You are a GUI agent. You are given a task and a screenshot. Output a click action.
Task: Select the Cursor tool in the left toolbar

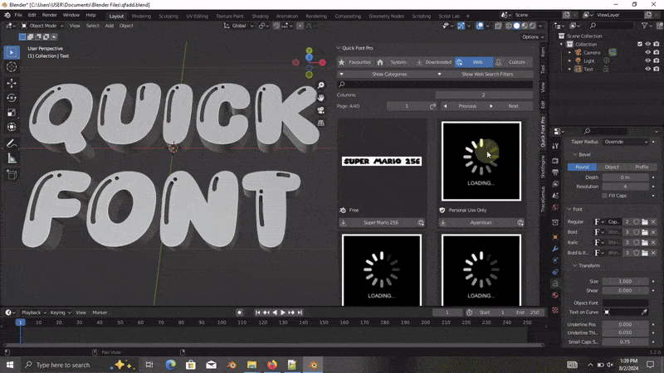(x=12, y=67)
